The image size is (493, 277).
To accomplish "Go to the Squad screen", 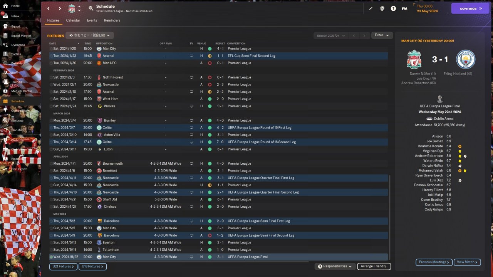I will 15,27.
